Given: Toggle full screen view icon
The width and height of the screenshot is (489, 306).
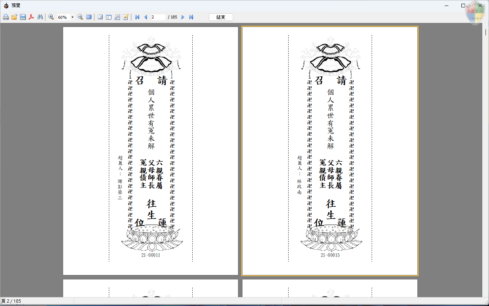Looking at the screenshot, I should [89, 17].
